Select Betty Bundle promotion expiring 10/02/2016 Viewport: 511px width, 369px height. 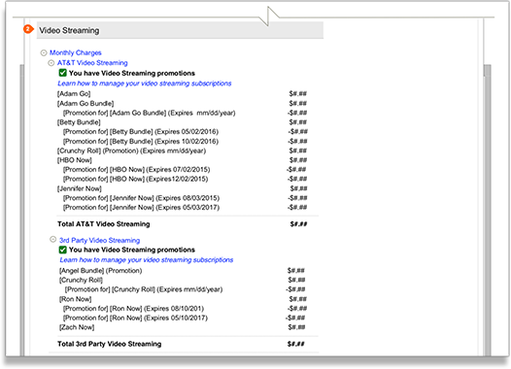(185, 142)
